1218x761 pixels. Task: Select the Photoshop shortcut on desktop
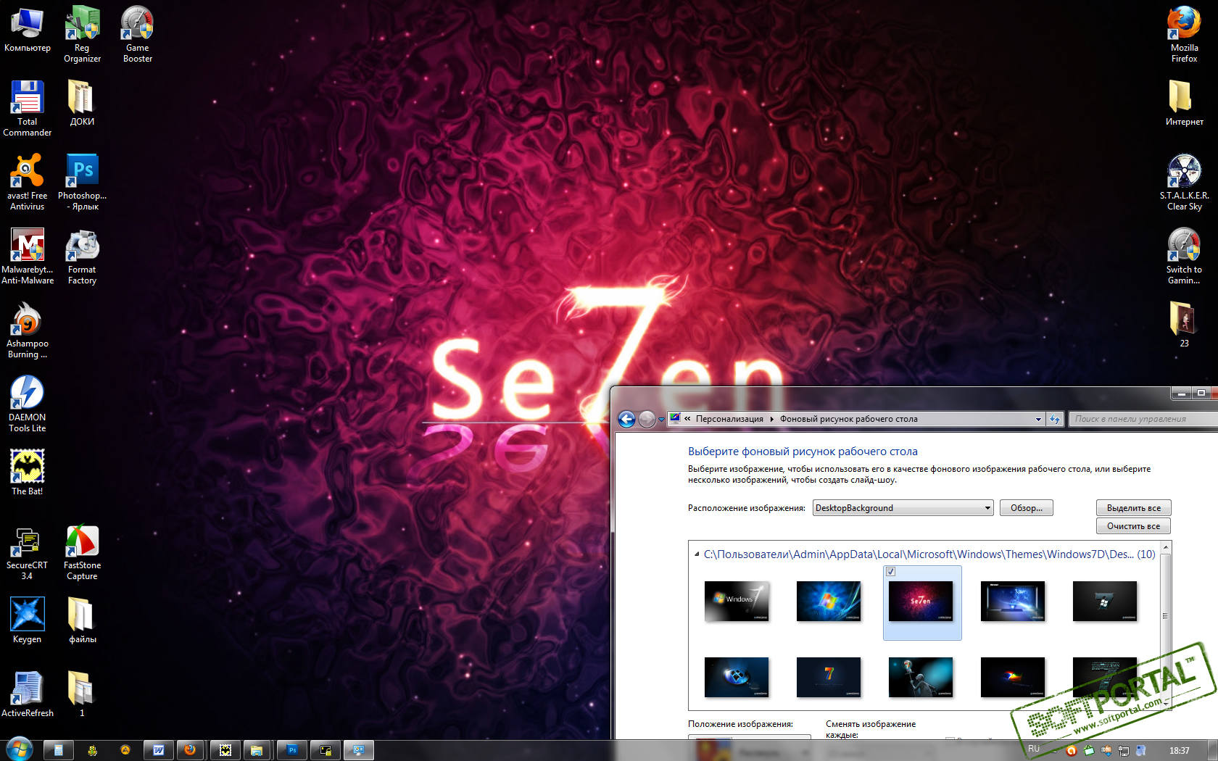point(82,182)
